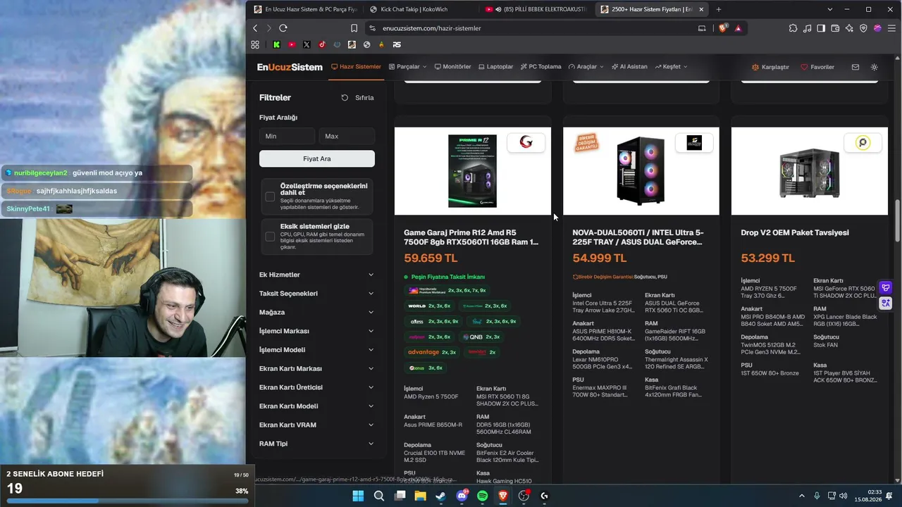
Task: Open the Windows Start menu
Action: (x=358, y=496)
